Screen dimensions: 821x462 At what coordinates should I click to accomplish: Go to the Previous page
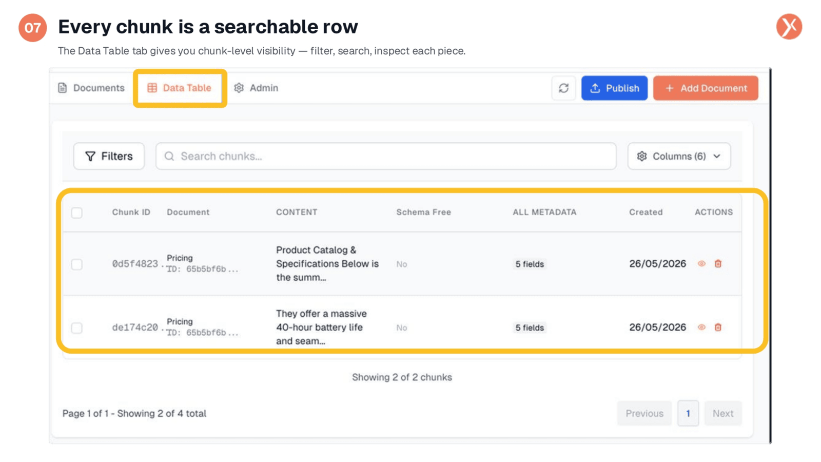point(644,413)
